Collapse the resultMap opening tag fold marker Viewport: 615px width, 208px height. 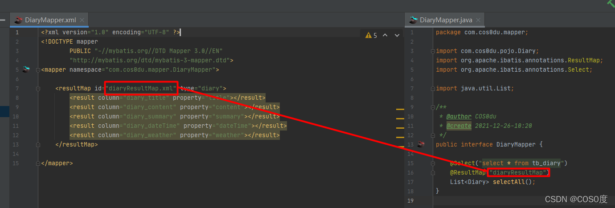point(38,89)
